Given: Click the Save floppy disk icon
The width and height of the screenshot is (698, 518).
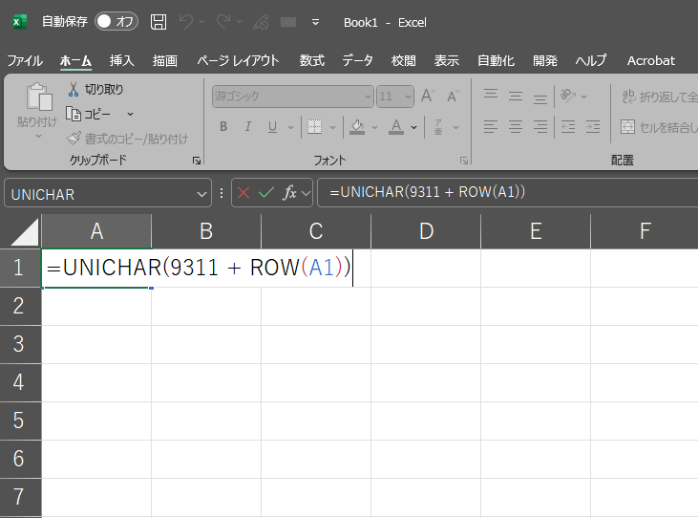Looking at the screenshot, I should (x=159, y=21).
